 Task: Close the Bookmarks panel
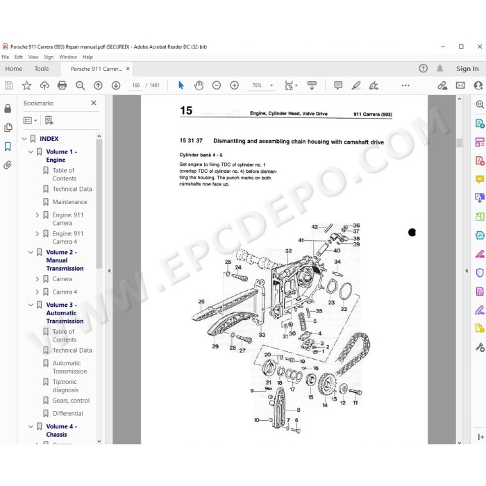coord(94,103)
